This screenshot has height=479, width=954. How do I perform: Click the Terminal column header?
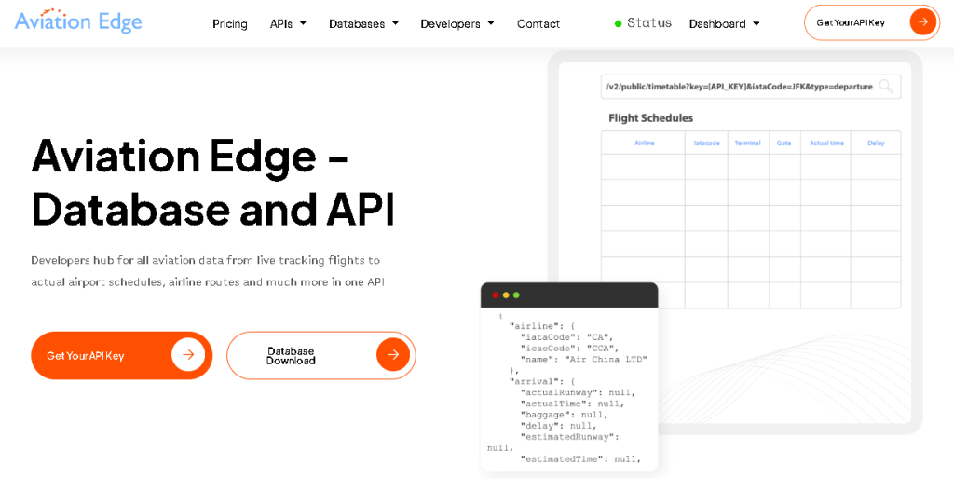click(x=748, y=143)
